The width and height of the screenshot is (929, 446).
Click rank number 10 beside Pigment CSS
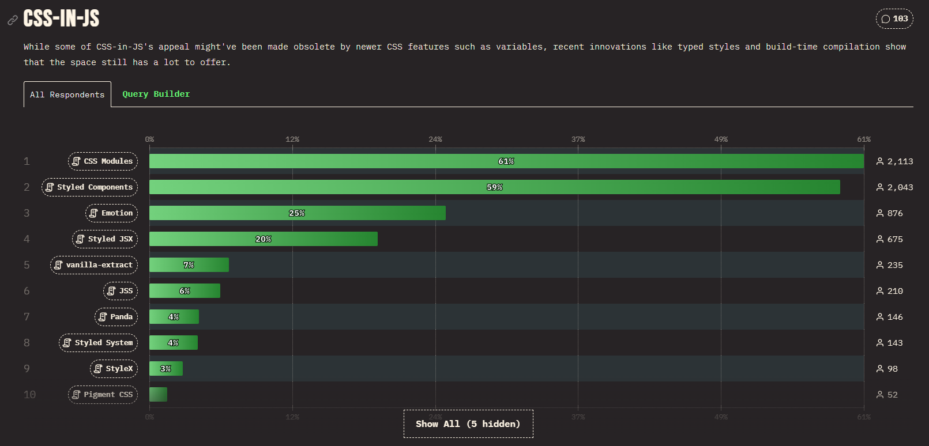[x=29, y=395]
